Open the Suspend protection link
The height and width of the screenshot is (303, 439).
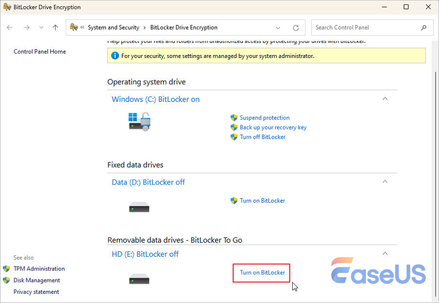[x=264, y=117]
